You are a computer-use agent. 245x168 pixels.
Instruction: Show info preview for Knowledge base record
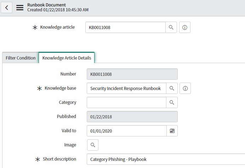coord(185,88)
